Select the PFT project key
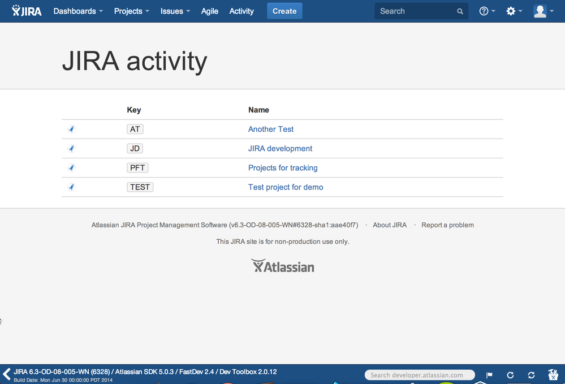 tap(137, 167)
